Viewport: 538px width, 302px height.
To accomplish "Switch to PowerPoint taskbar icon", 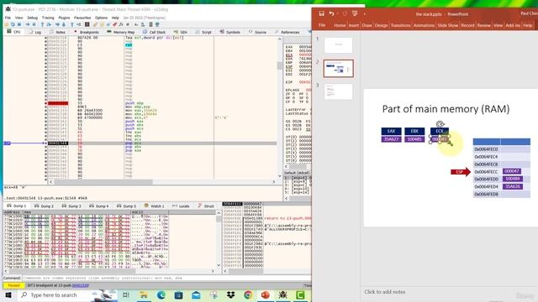I will (x=266, y=295).
